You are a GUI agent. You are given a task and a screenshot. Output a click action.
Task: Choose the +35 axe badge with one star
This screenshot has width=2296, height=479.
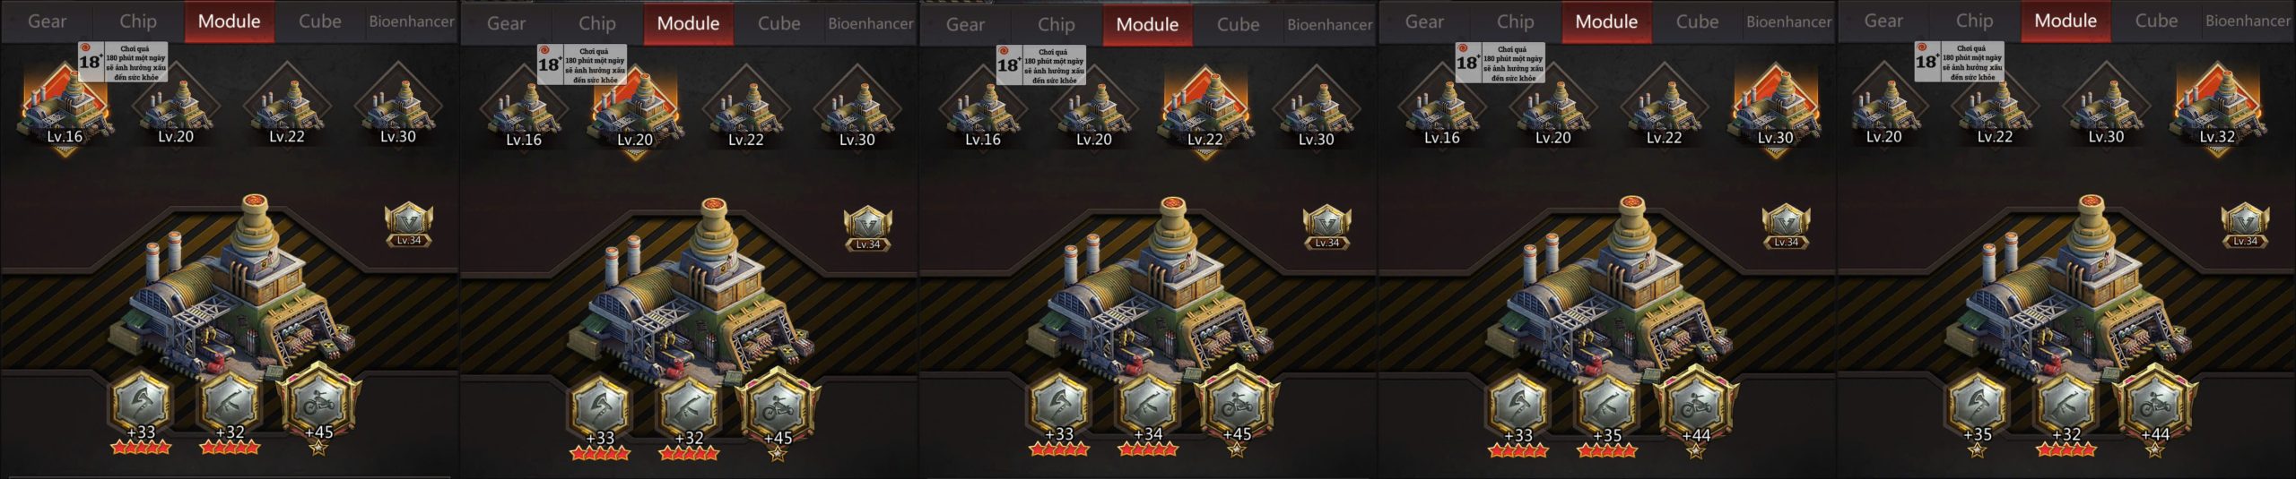pos(1977,410)
